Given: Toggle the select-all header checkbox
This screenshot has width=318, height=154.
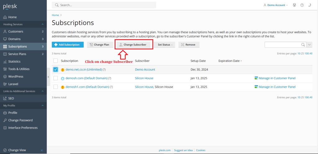Looking at the screenshot, I should pos(56,61).
